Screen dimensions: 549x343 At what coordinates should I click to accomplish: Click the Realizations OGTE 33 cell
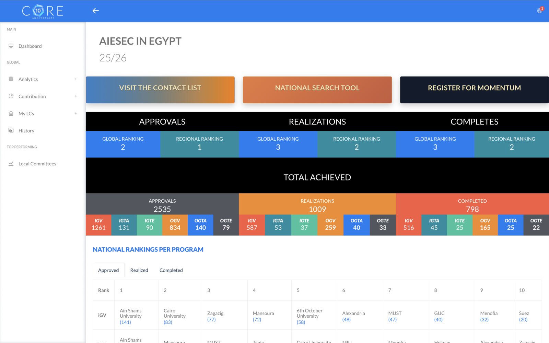click(383, 225)
